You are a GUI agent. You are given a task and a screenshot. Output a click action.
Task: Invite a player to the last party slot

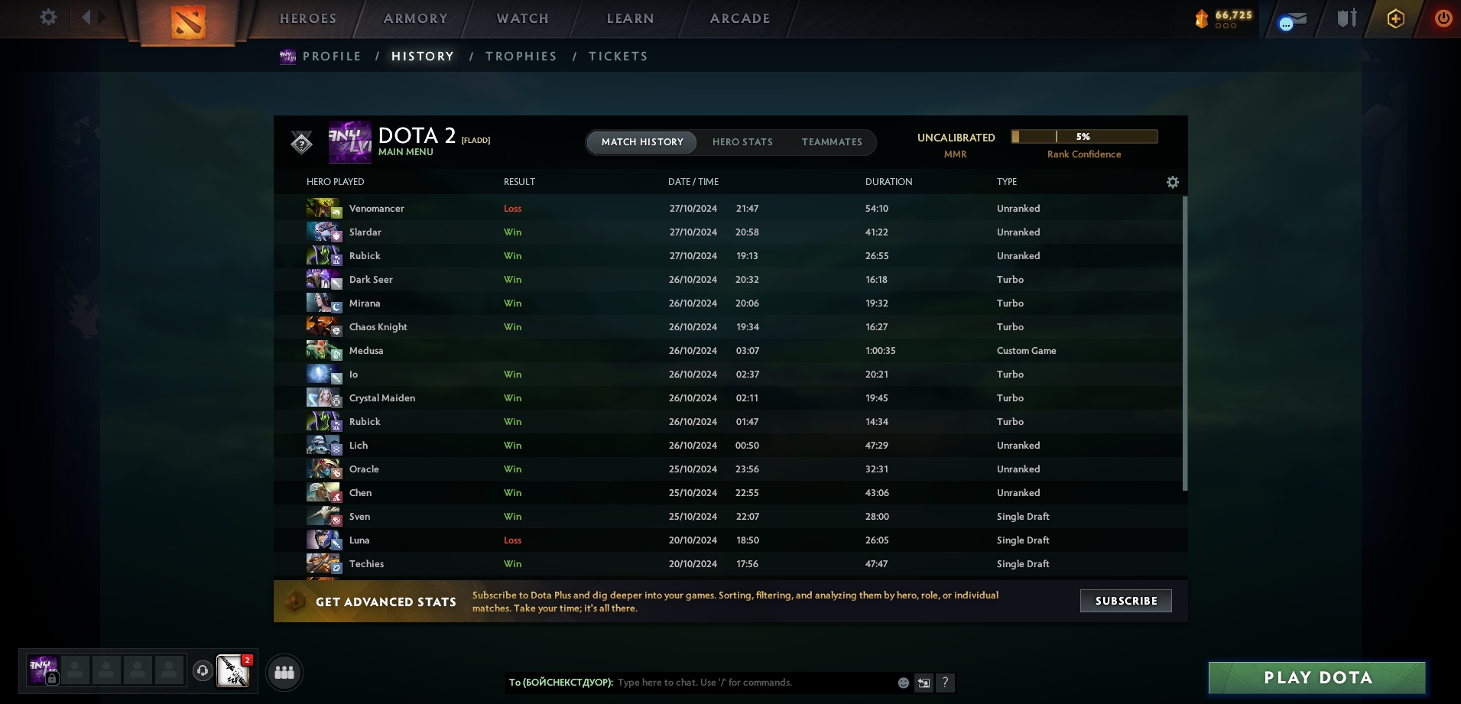169,670
